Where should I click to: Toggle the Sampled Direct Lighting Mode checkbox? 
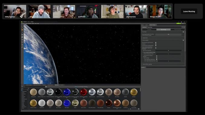coord(156,45)
